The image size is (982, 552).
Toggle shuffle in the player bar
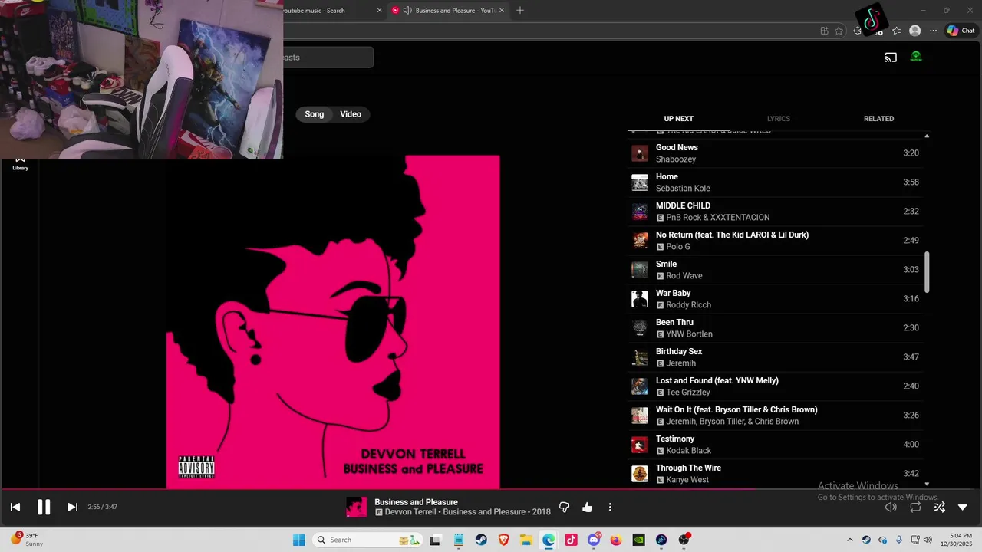[x=939, y=507]
